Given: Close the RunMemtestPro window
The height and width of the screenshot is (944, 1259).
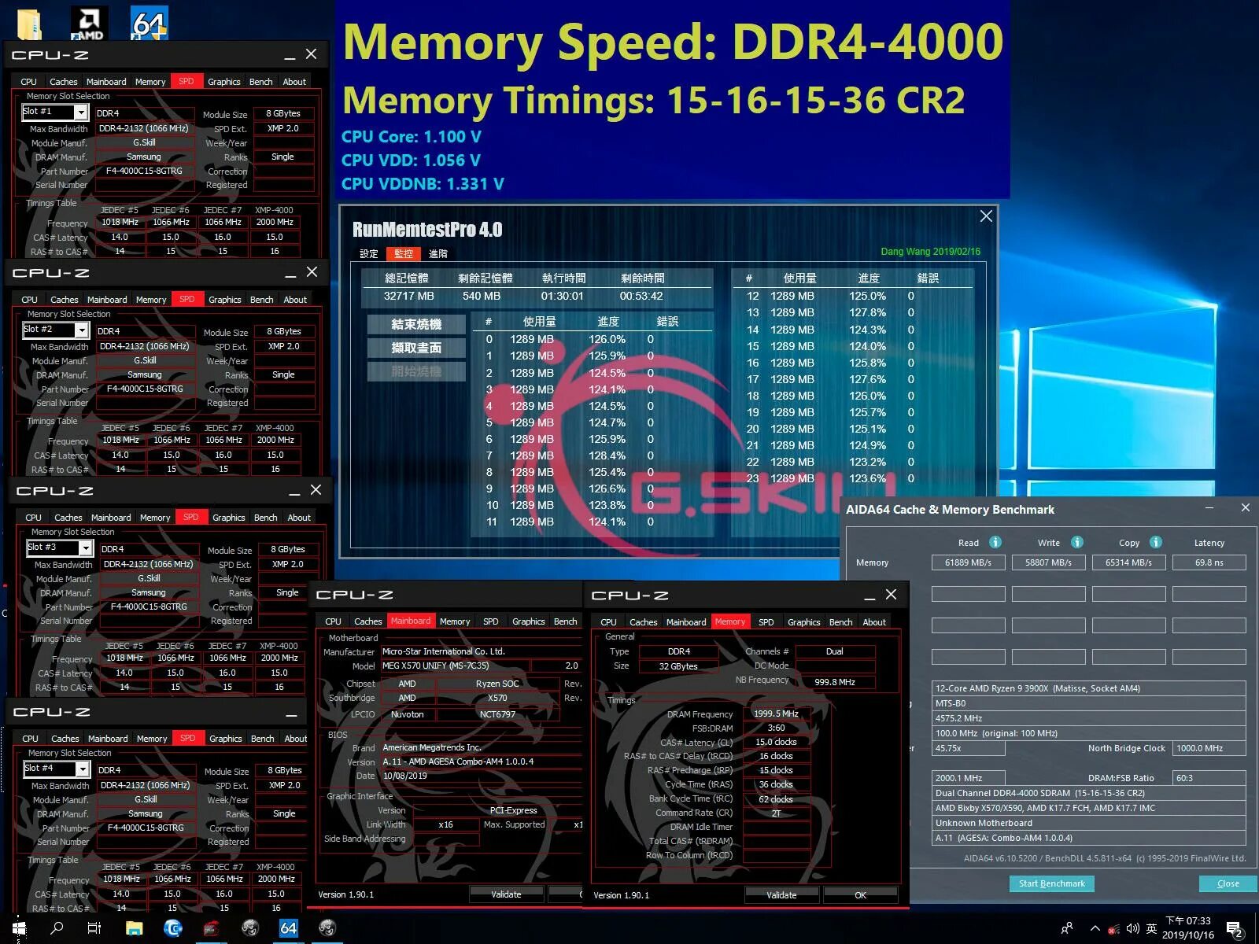Looking at the screenshot, I should [x=986, y=216].
